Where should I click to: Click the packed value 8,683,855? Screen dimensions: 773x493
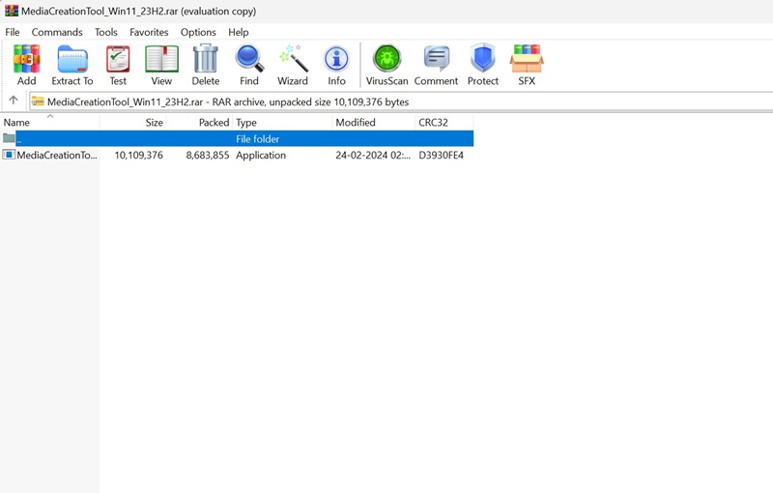208,155
